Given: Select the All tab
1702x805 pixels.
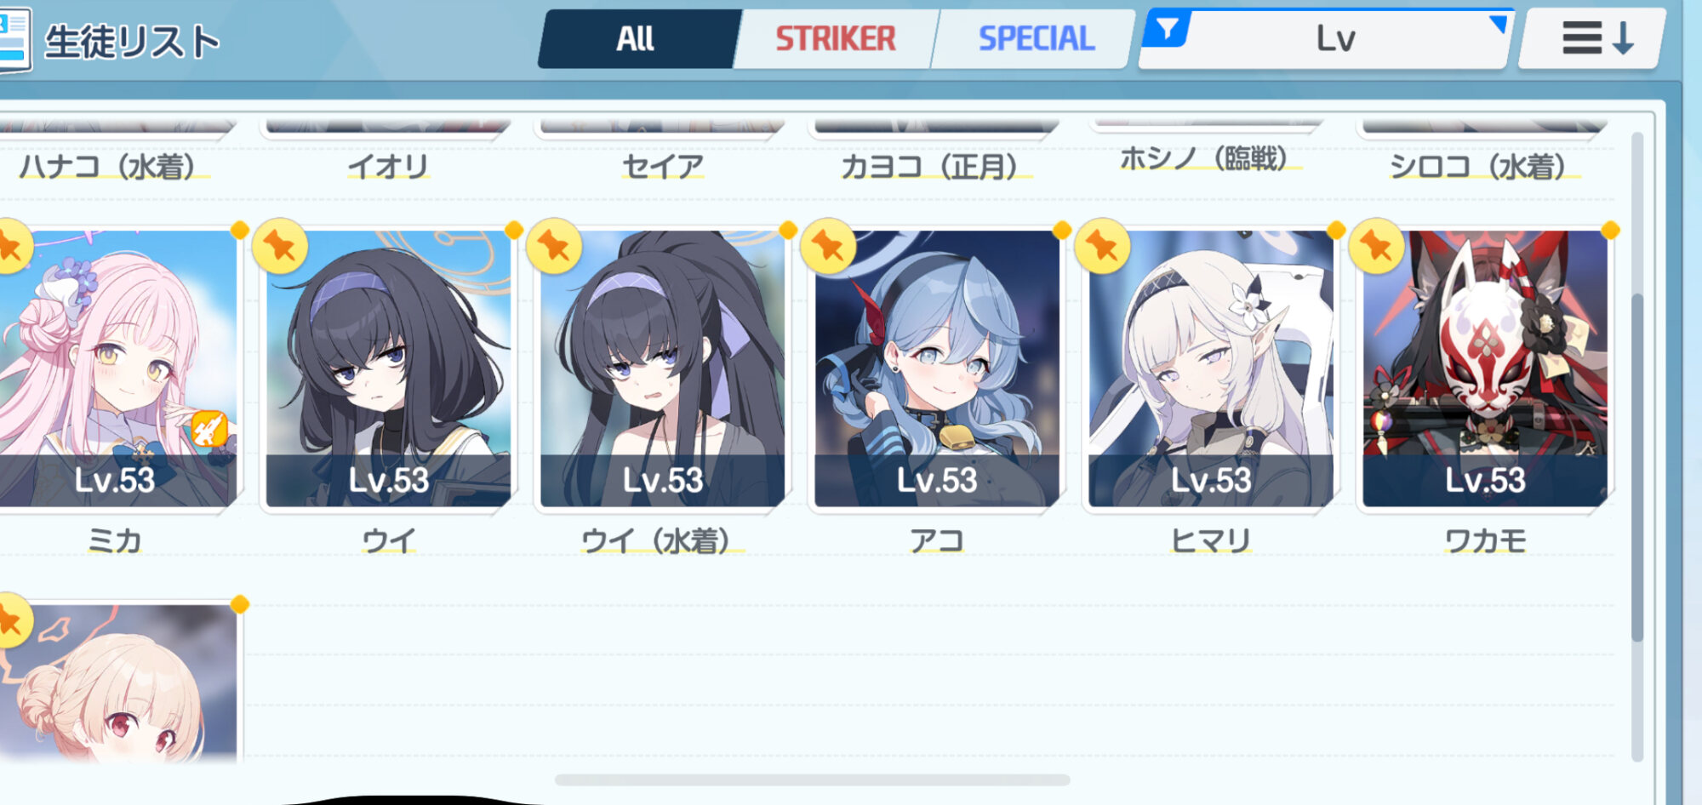Looking at the screenshot, I should [637, 38].
